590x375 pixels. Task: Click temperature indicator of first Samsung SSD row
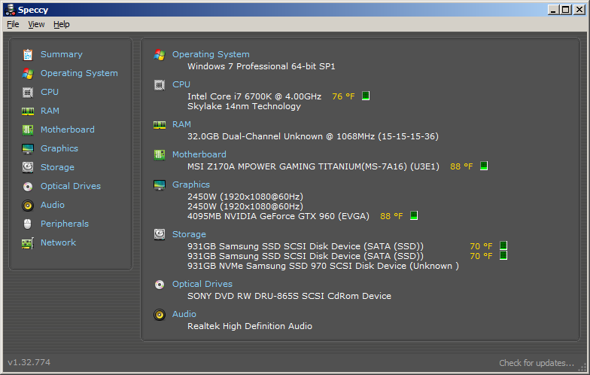503,245
